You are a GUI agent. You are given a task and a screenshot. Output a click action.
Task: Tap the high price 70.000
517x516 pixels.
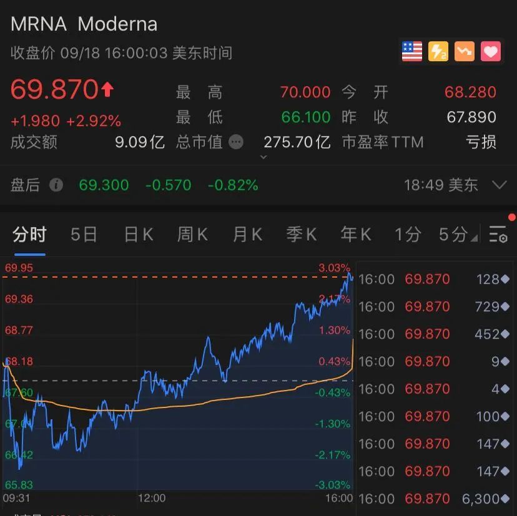pyautogui.click(x=305, y=92)
